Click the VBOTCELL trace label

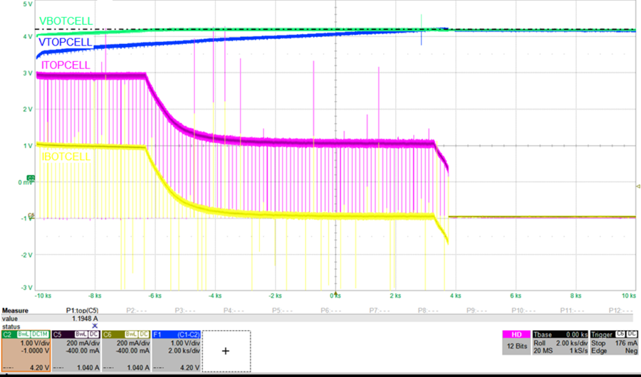click(x=66, y=21)
